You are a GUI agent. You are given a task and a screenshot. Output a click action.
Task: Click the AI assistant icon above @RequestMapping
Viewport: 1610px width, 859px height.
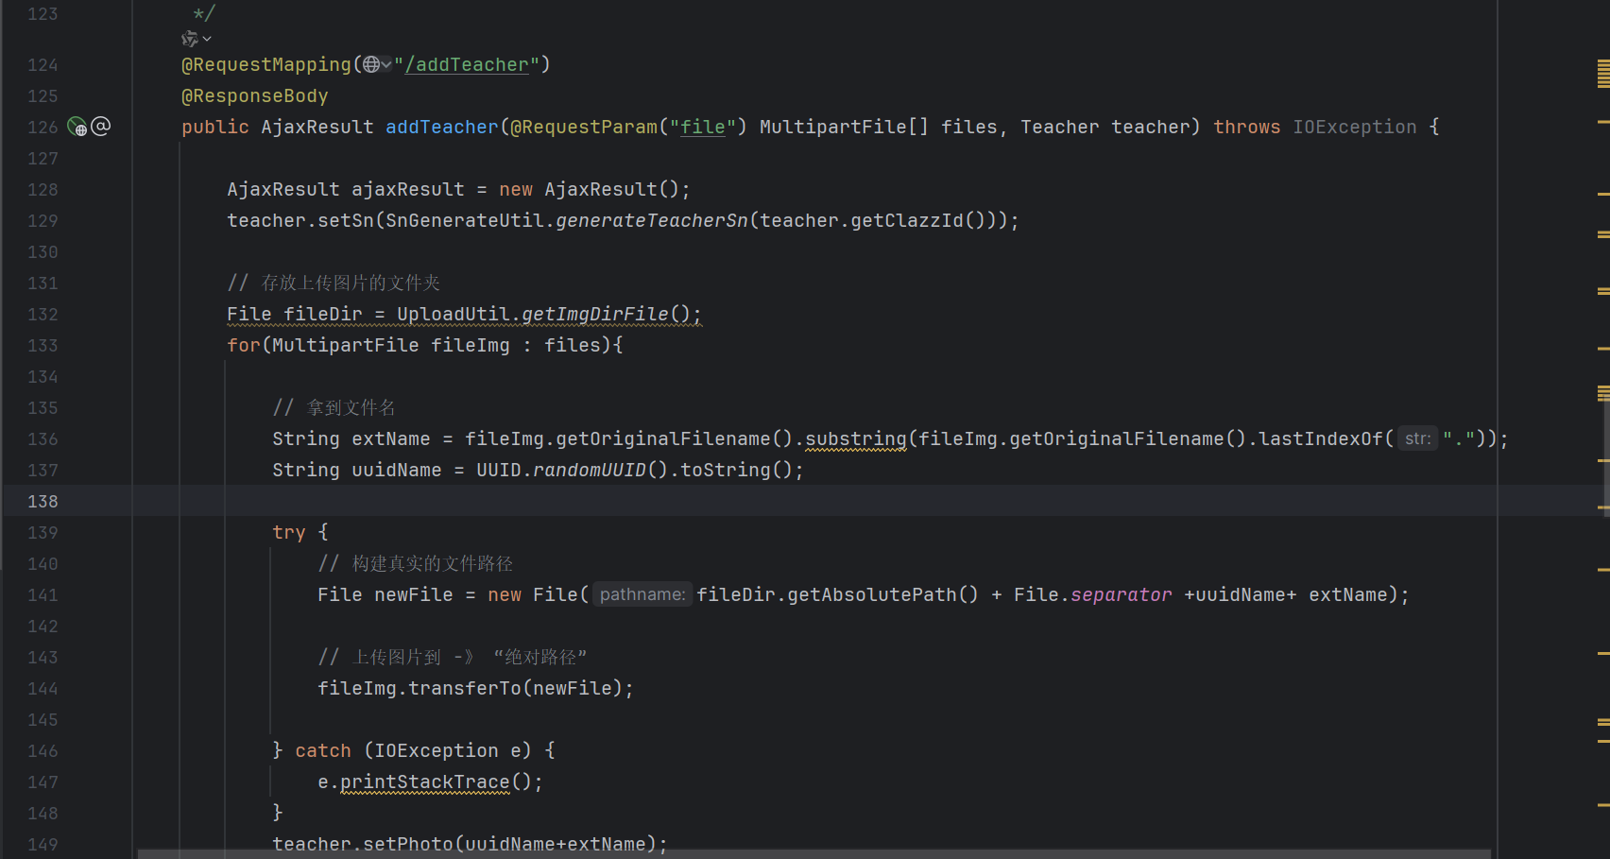(x=189, y=39)
